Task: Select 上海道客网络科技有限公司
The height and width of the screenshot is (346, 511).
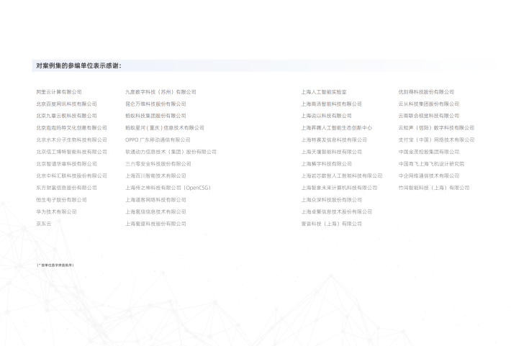Action: click(155, 200)
